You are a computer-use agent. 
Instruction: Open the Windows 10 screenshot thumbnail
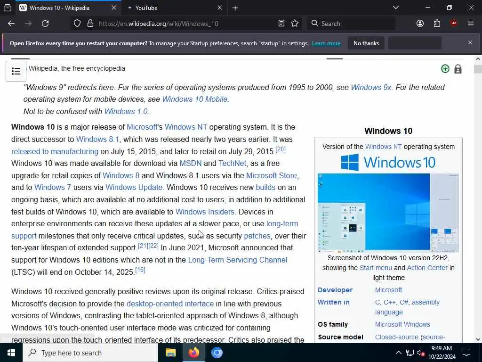[388, 213]
